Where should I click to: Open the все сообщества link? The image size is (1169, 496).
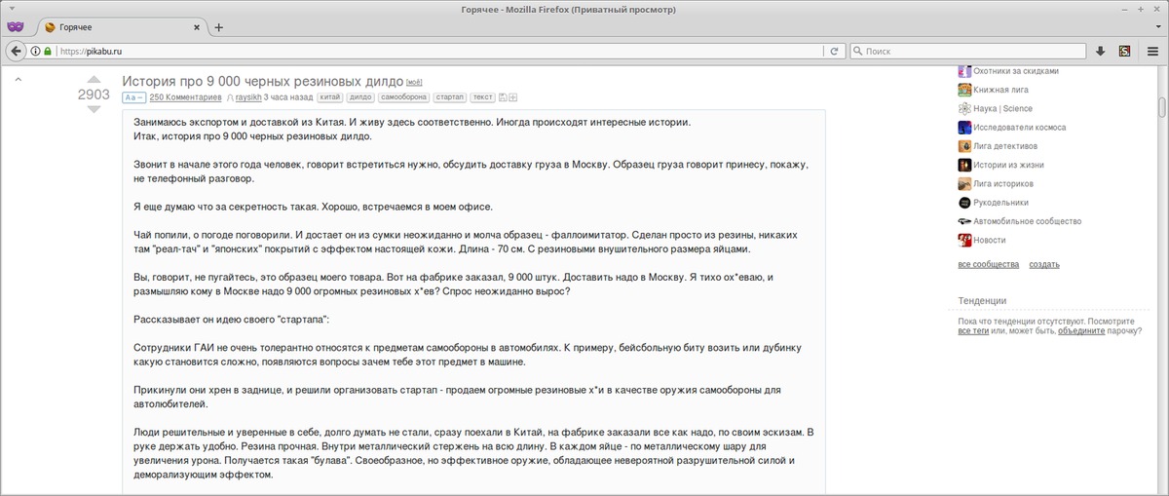click(988, 264)
